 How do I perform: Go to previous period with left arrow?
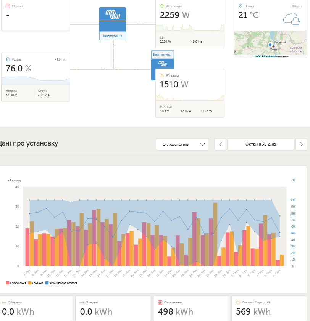(x=220, y=144)
